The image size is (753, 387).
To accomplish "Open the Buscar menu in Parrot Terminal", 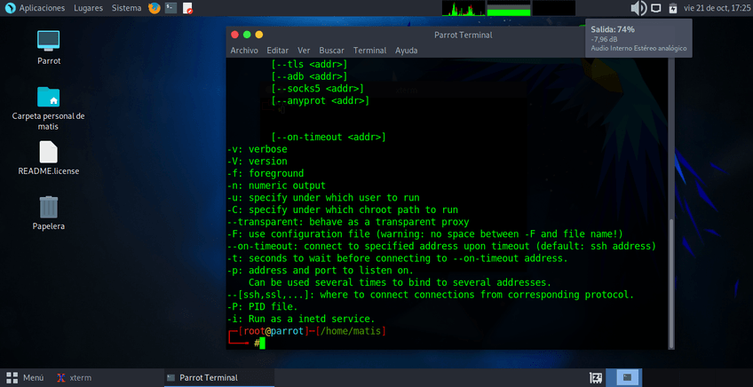I will [331, 51].
